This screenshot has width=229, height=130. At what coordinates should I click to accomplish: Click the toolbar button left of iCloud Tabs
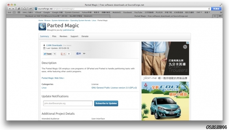pyautogui.click(x=19, y=9)
